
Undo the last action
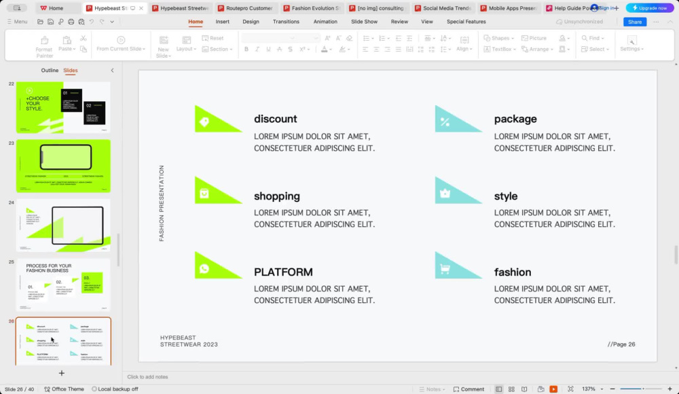[92, 22]
